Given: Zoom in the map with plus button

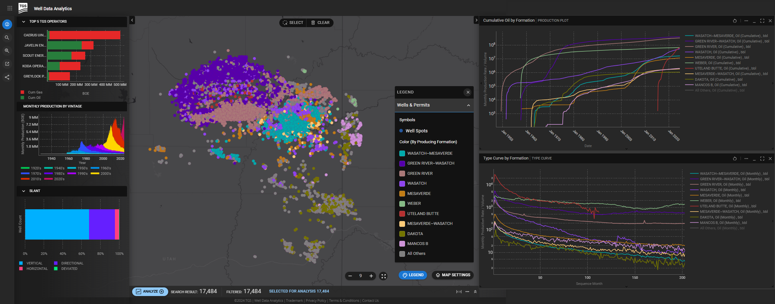Looking at the screenshot, I should click(x=371, y=276).
